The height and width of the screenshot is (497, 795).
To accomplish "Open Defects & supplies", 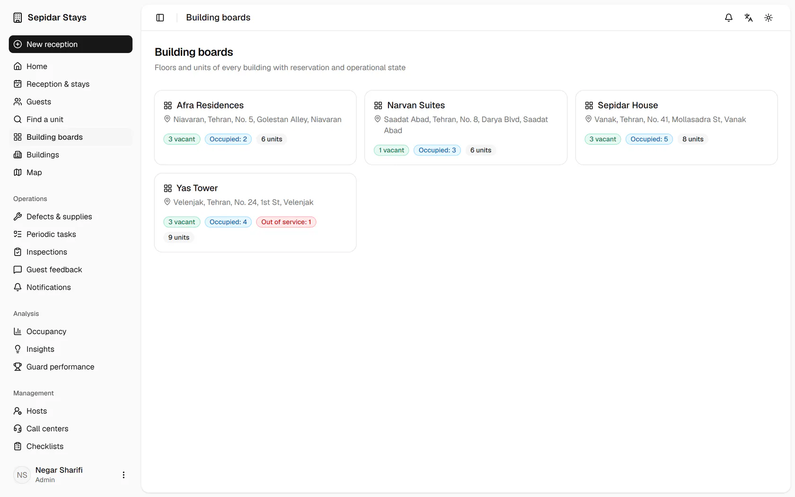I will coord(71,216).
